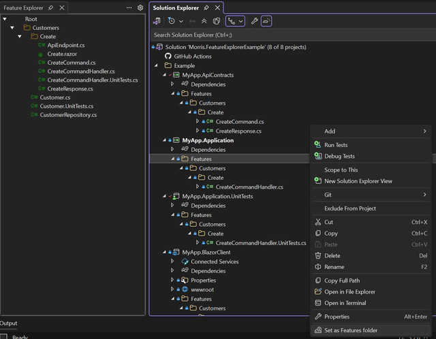Pin the Feature Explorer panel

tap(50, 7)
